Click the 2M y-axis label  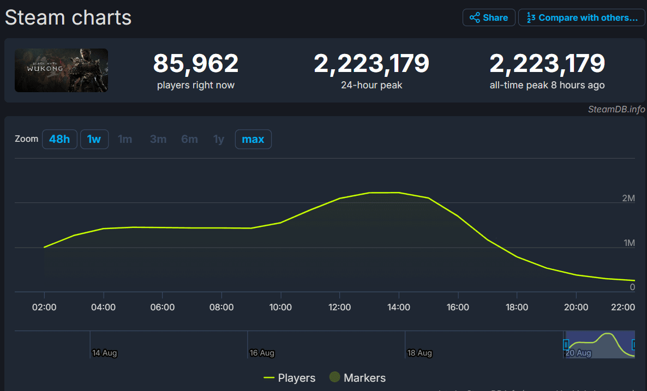point(628,198)
